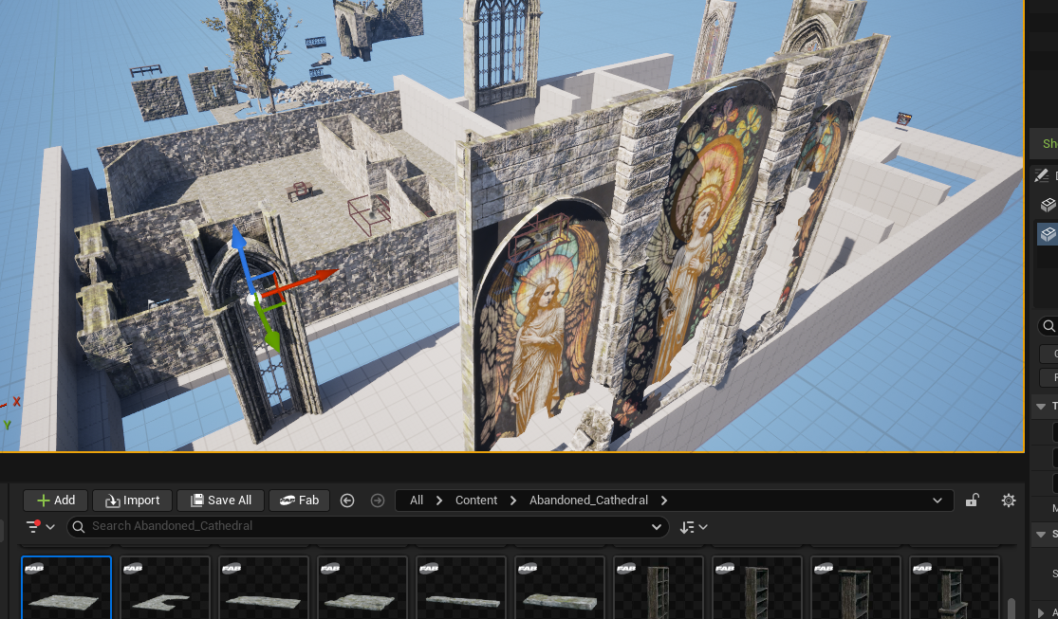The image size is (1058, 619).
Task: Click the Import button
Action: [x=132, y=501]
